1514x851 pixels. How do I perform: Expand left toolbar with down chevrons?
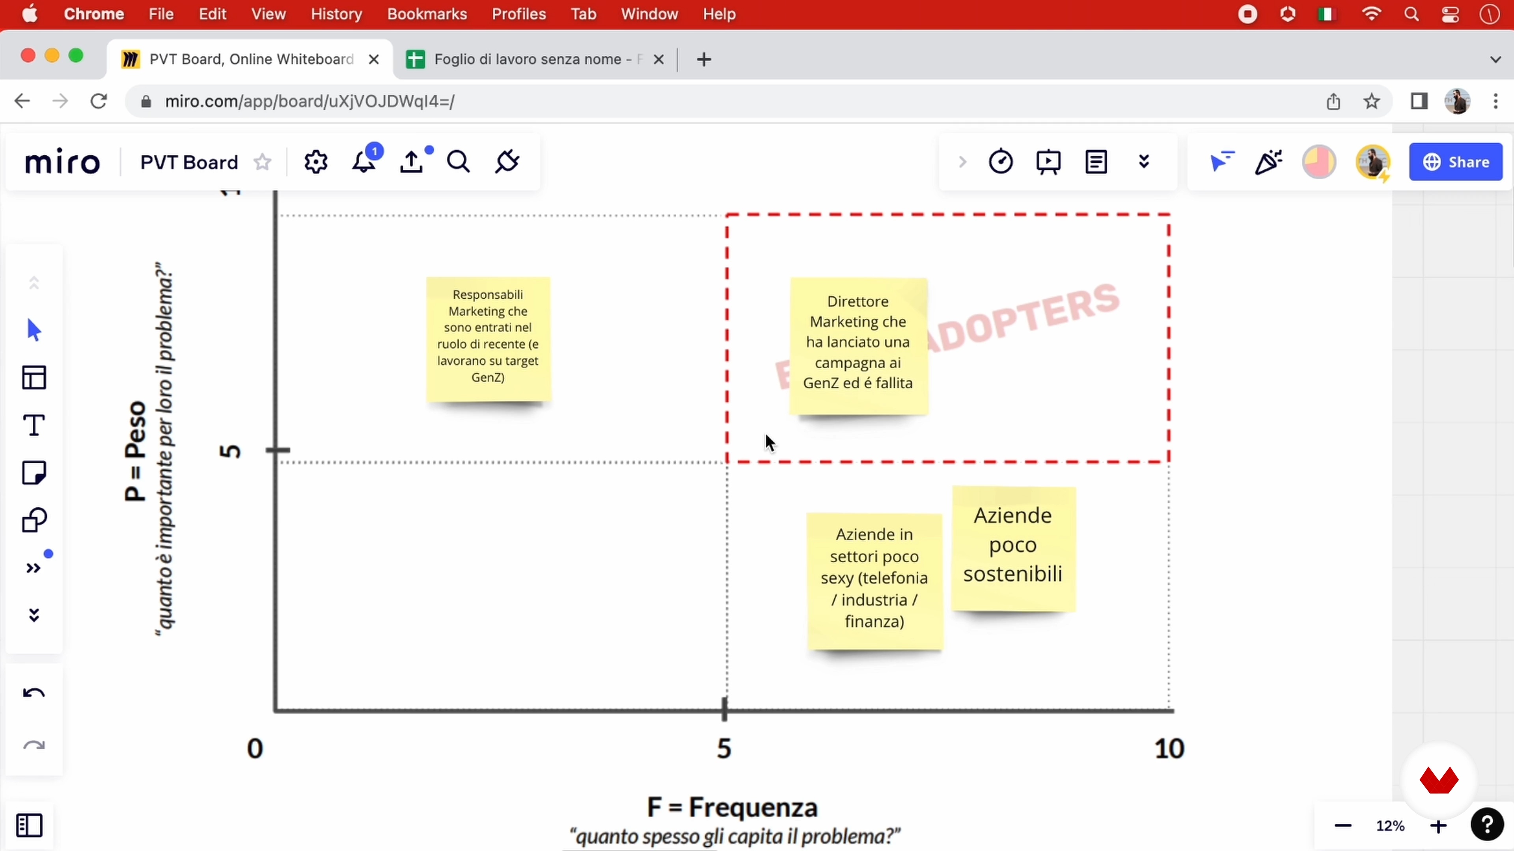pyautogui.click(x=34, y=615)
